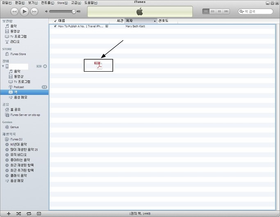
Task: Click the vertical scrollbar of the book list
Action: tap(277, 117)
